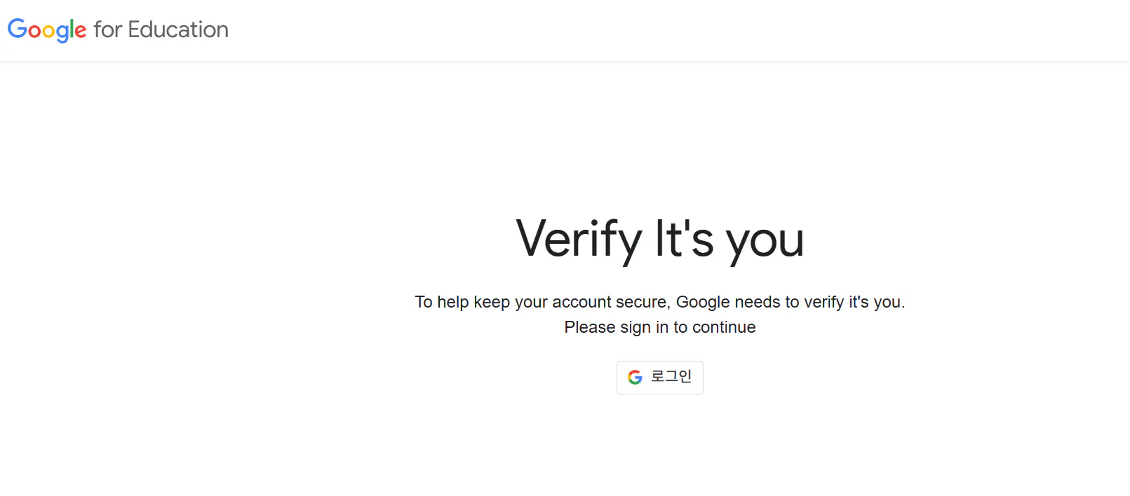Click the blue 'G' letter of the Google wordmark
This screenshot has height=496, width=1130.
click(x=16, y=29)
